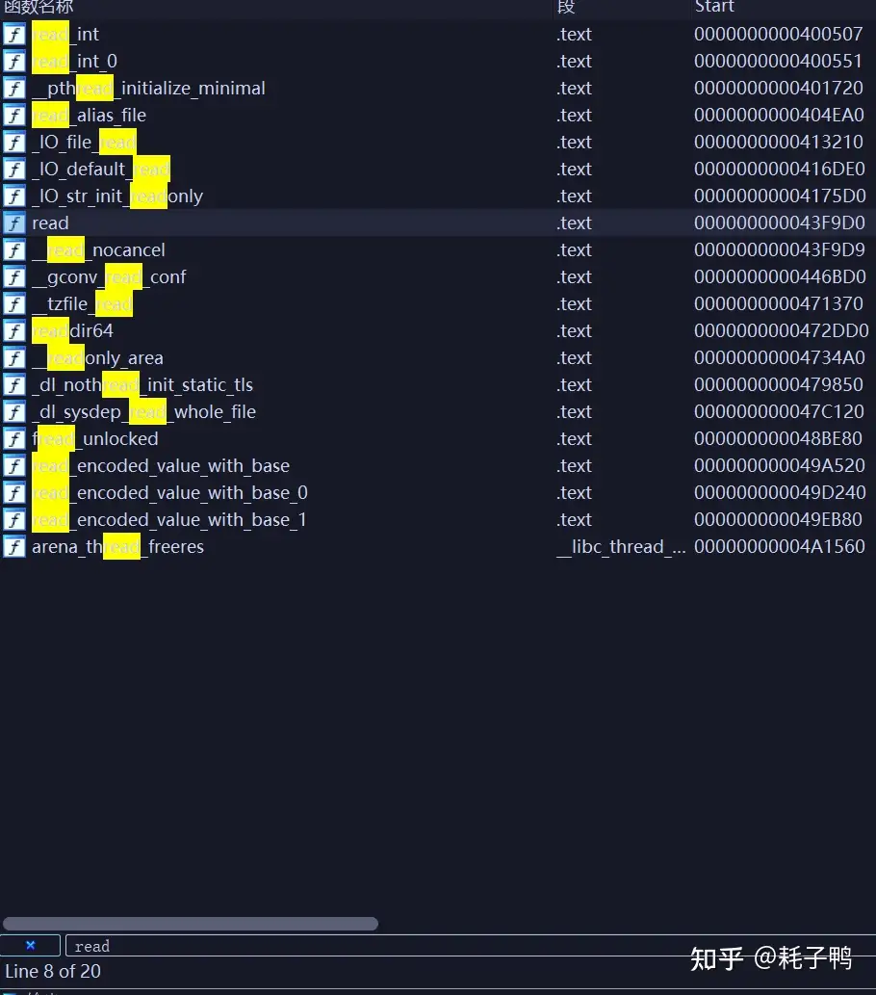The width and height of the screenshot is (876, 995).
Task: Select the _dl_nothread_init_static_tls row name
Action: coord(142,385)
